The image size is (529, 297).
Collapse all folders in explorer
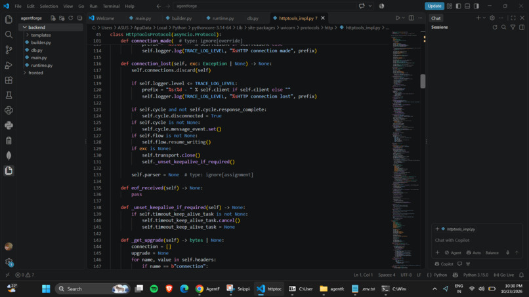click(x=79, y=18)
